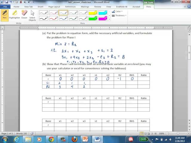
Task: Open PowerPoint from the taskbar
Action: point(85,139)
